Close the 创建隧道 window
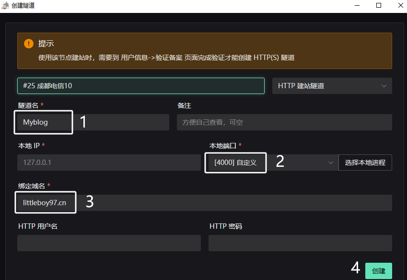The height and width of the screenshot is (280, 407). click(400, 5)
